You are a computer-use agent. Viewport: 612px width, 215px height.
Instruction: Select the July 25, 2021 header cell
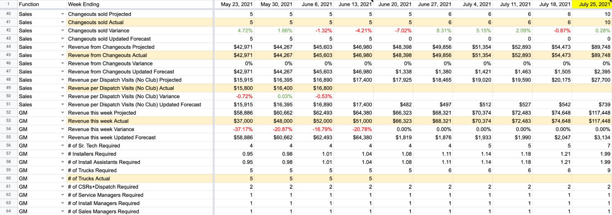(x=592, y=4)
